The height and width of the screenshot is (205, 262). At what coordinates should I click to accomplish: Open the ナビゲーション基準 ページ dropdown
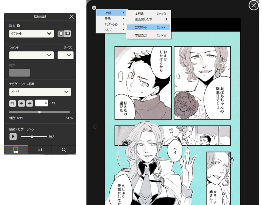(x=40, y=92)
